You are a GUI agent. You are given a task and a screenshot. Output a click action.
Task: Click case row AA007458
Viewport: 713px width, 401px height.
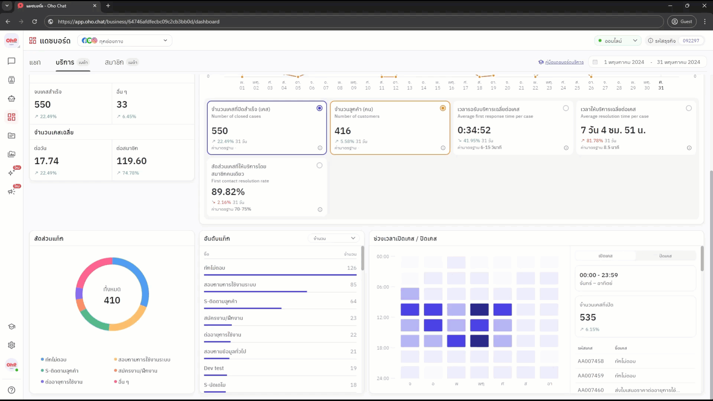click(x=636, y=361)
